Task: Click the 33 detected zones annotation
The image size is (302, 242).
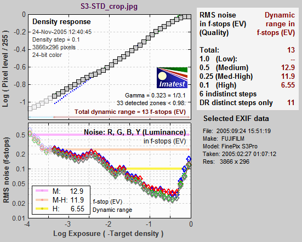Action: (x=151, y=103)
